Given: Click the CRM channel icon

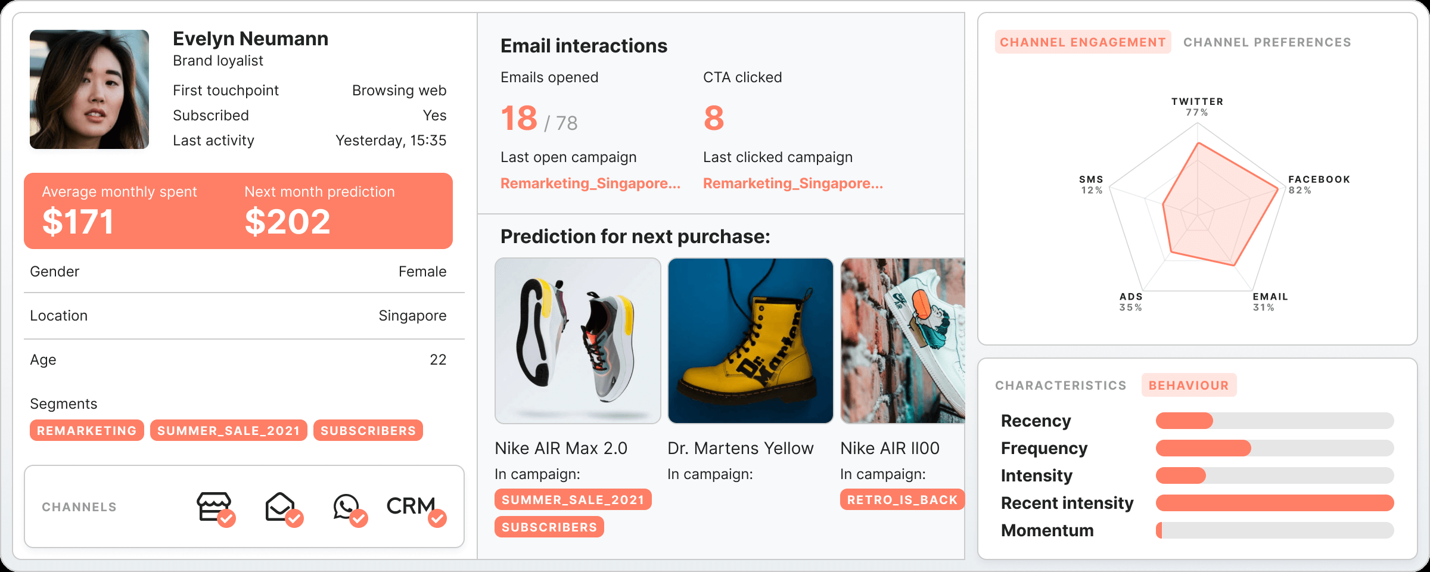Looking at the screenshot, I should pyautogui.click(x=414, y=506).
